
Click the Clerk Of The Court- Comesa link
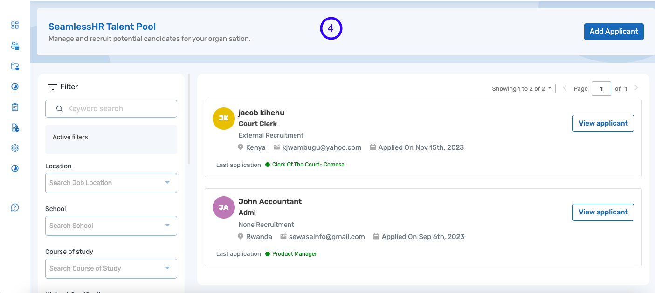click(x=308, y=165)
